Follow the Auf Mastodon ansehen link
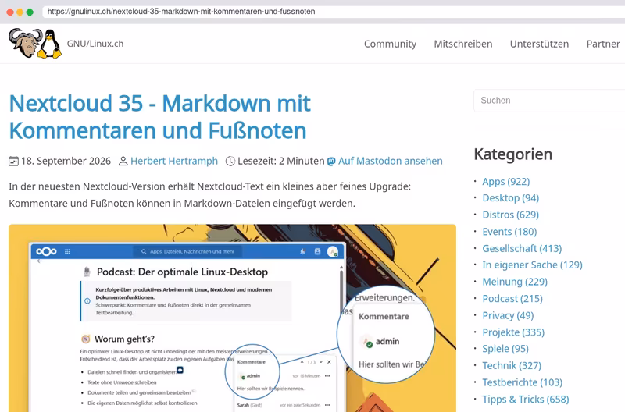The image size is (625, 412). point(390,162)
